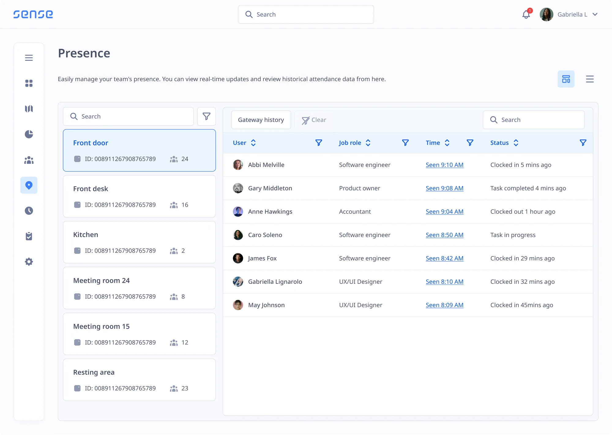Click Gary Middleton's avatar
The image size is (612, 435).
[238, 188]
